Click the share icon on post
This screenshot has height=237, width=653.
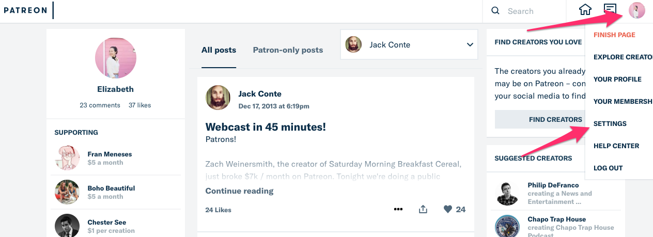tap(423, 209)
